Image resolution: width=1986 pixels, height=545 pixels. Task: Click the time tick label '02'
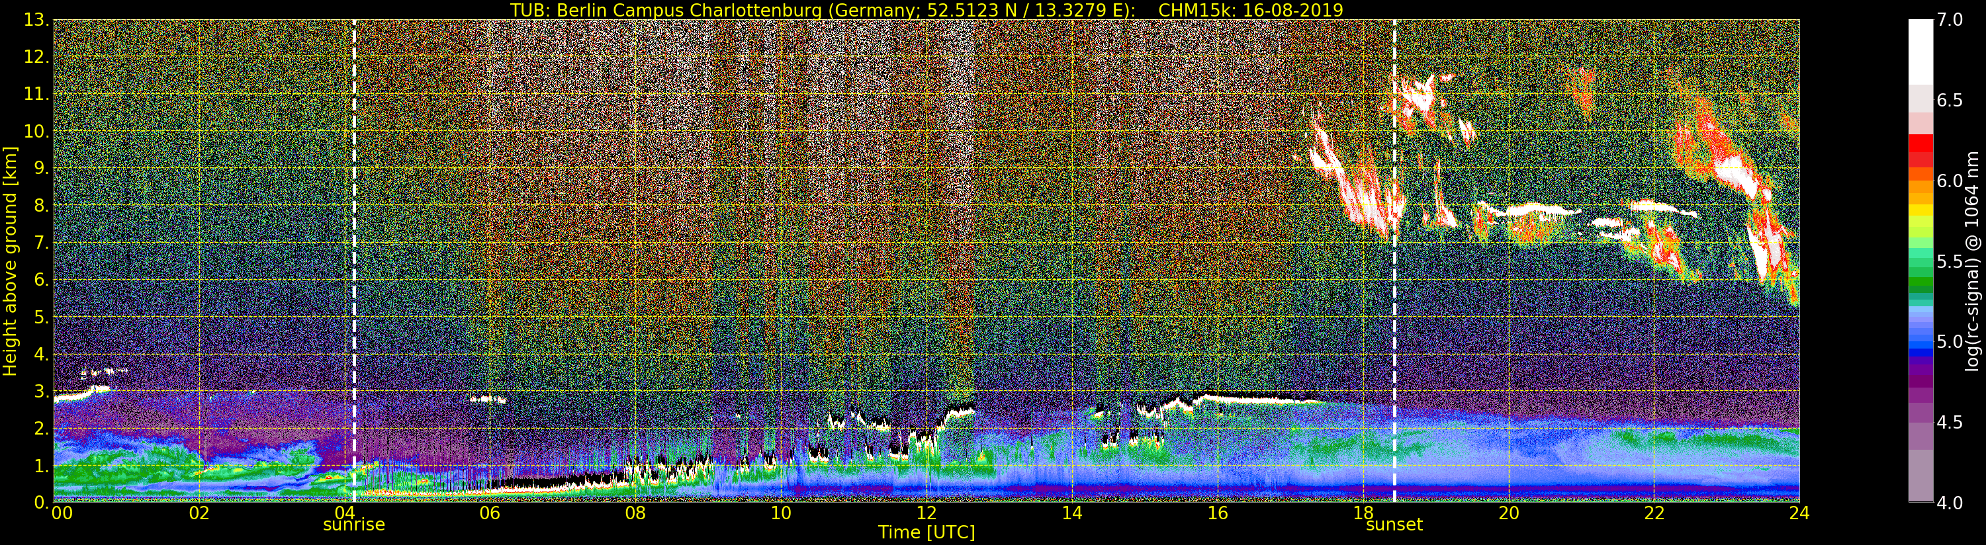click(199, 513)
